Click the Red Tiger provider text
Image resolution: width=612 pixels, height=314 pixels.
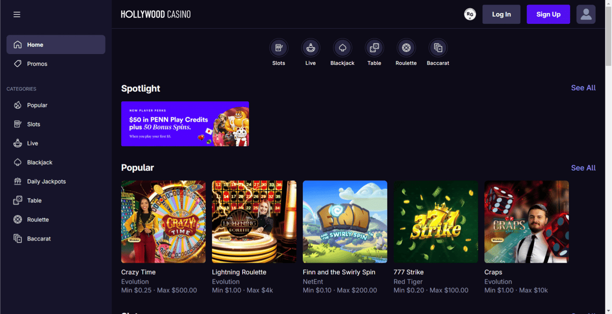tap(408, 281)
